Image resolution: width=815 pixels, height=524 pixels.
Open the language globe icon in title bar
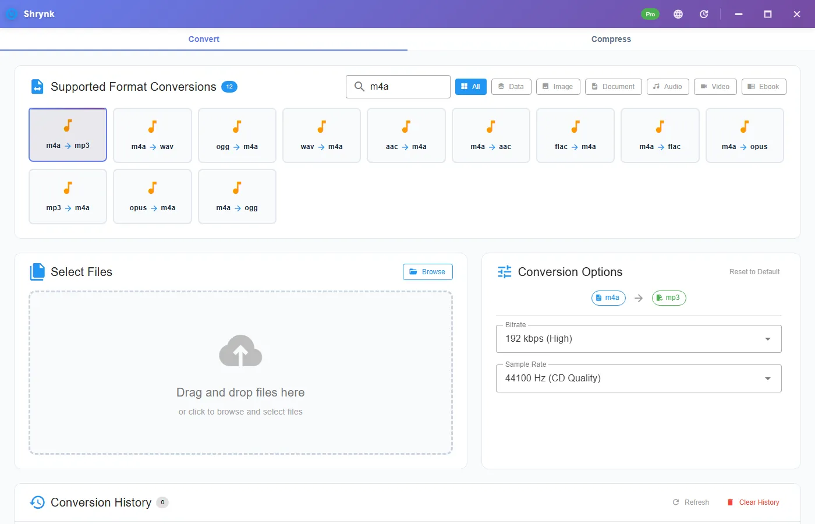[x=678, y=14]
